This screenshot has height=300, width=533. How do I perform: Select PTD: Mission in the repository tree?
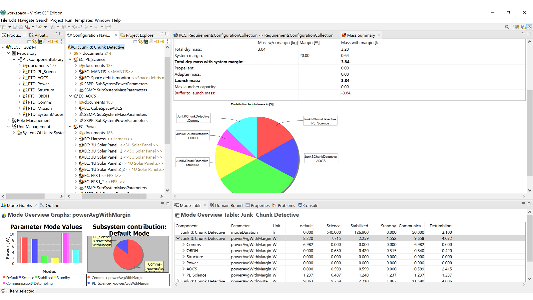(40, 108)
